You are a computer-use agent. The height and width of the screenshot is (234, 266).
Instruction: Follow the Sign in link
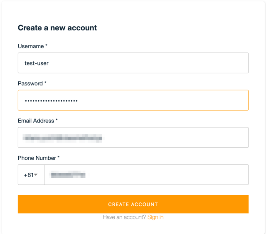tap(155, 217)
